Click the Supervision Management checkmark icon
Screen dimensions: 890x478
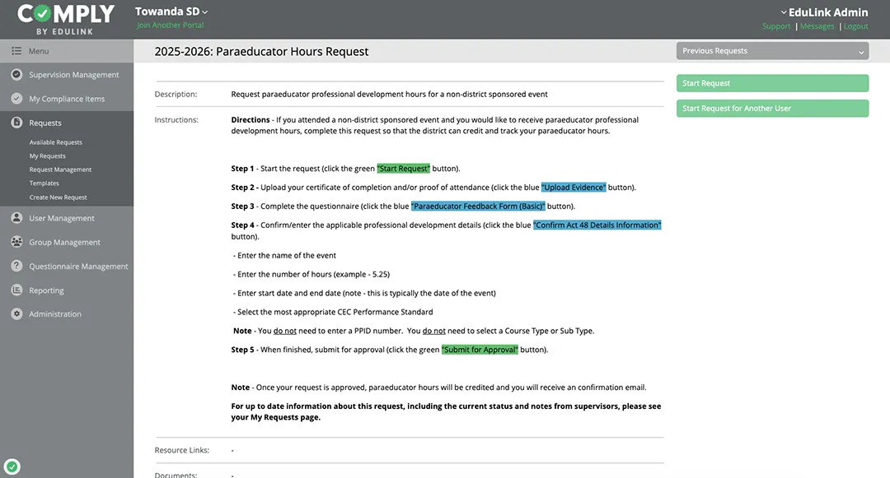pyautogui.click(x=16, y=75)
